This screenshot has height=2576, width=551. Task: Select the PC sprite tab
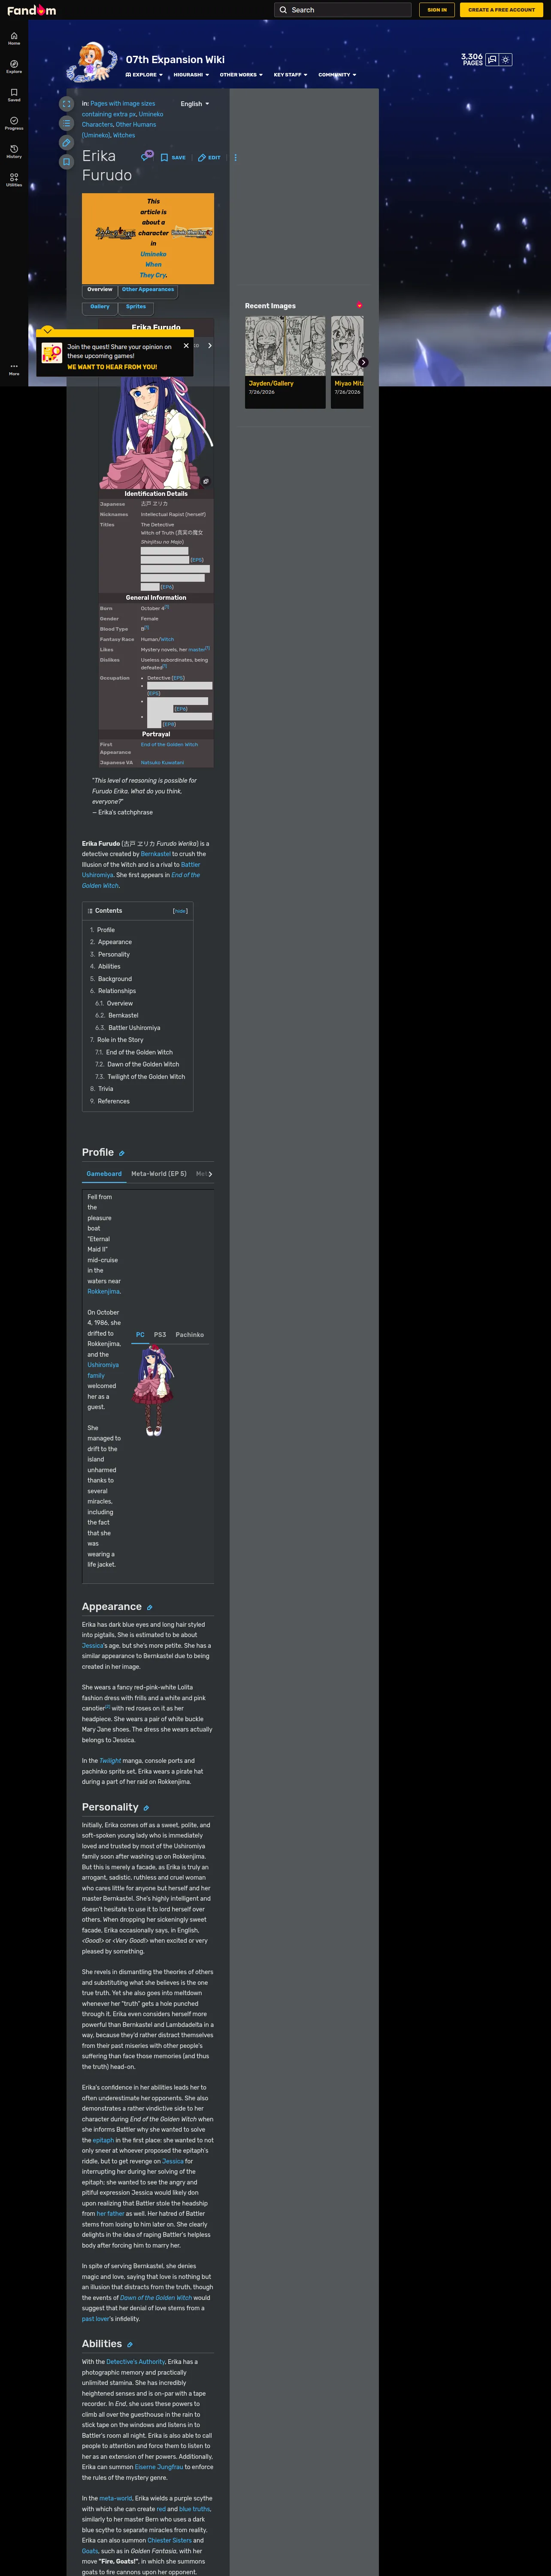pos(140,1335)
